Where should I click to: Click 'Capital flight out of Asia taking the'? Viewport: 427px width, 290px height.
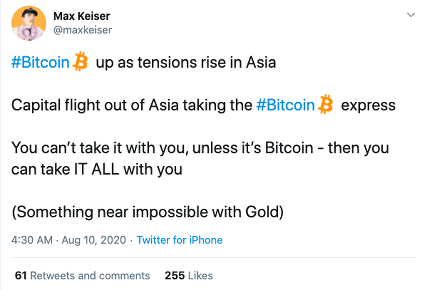coord(131,106)
